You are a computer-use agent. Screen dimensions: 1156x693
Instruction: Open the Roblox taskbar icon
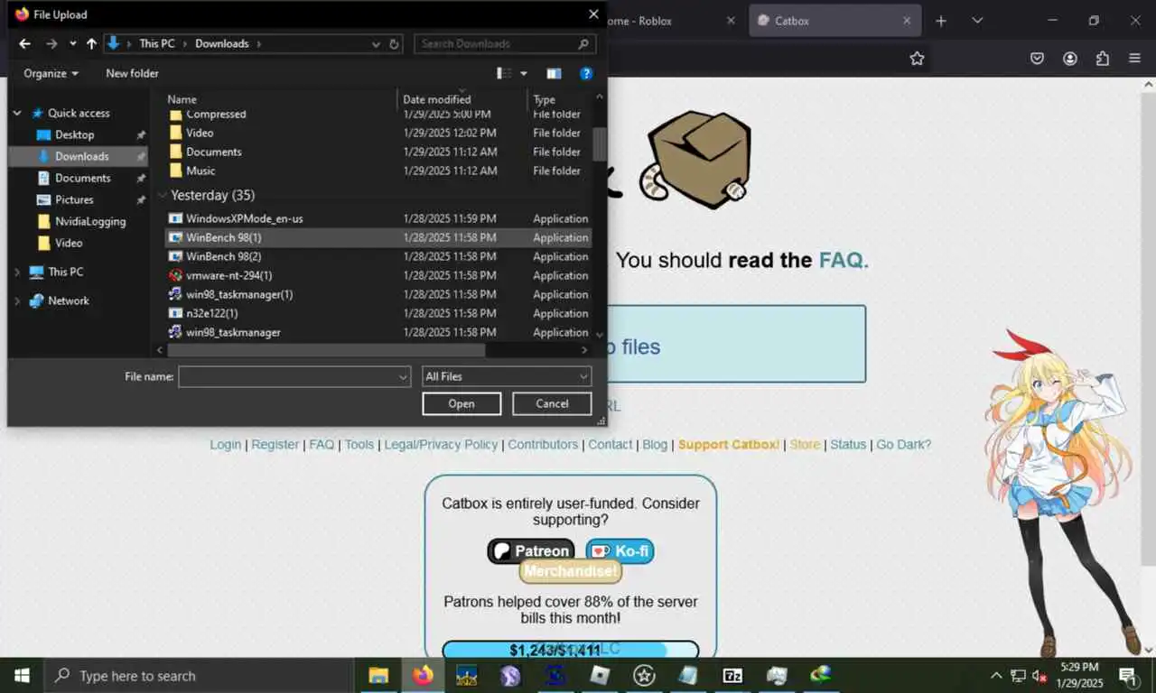pyautogui.click(x=600, y=675)
